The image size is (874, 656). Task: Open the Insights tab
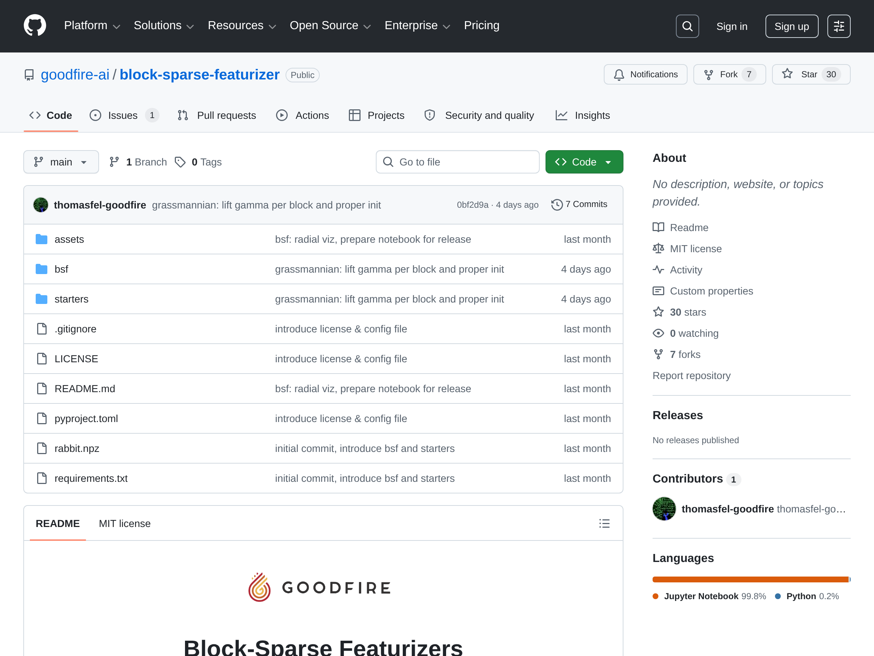point(583,116)
